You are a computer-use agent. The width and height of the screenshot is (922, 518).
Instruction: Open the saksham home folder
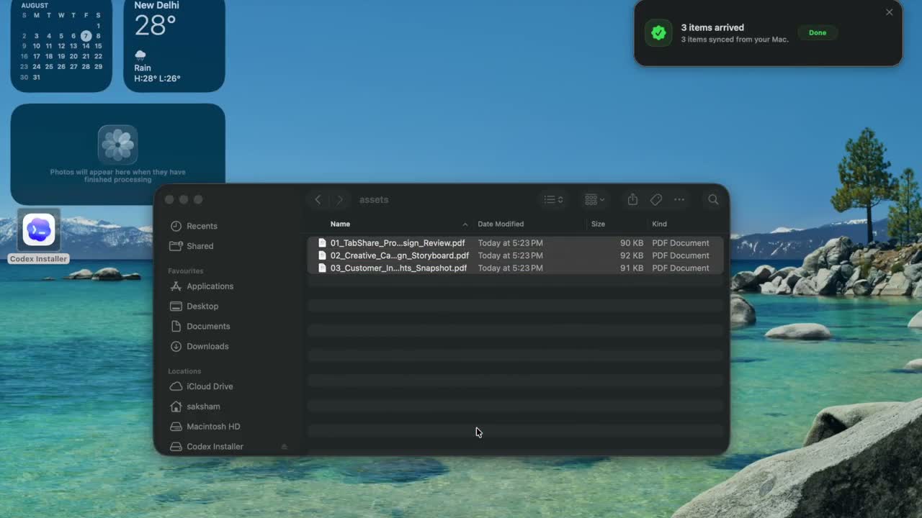pyautogui.click(x=203, y=406)
